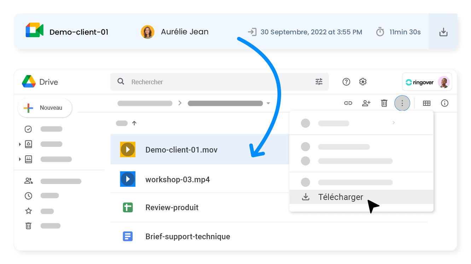Open the three-dot more actions menu
This screenshot has height=264, width=471.
tap(402, 103)
